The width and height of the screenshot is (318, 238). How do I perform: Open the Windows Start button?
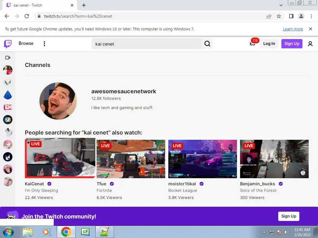coord(8,232)
